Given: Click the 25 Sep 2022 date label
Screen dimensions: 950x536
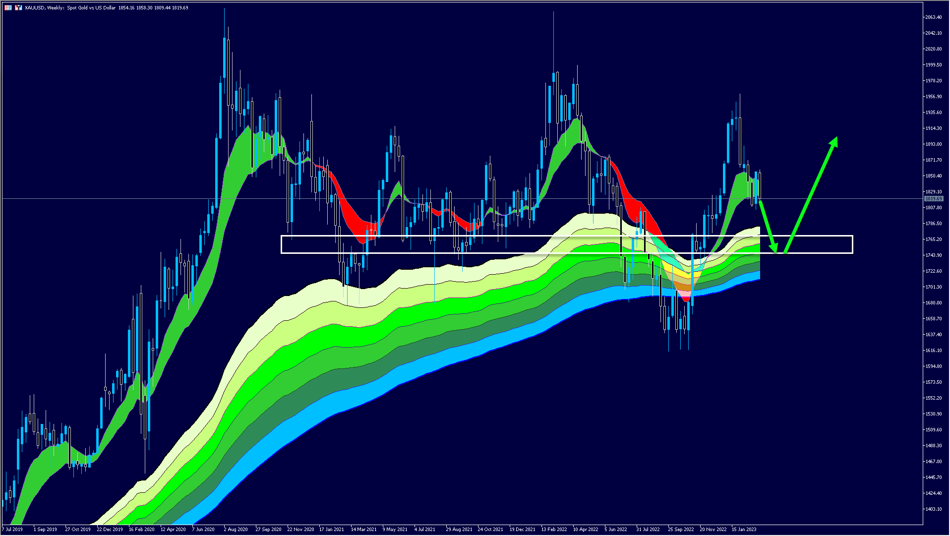Looking at the screenshot, I should [681, 530].
